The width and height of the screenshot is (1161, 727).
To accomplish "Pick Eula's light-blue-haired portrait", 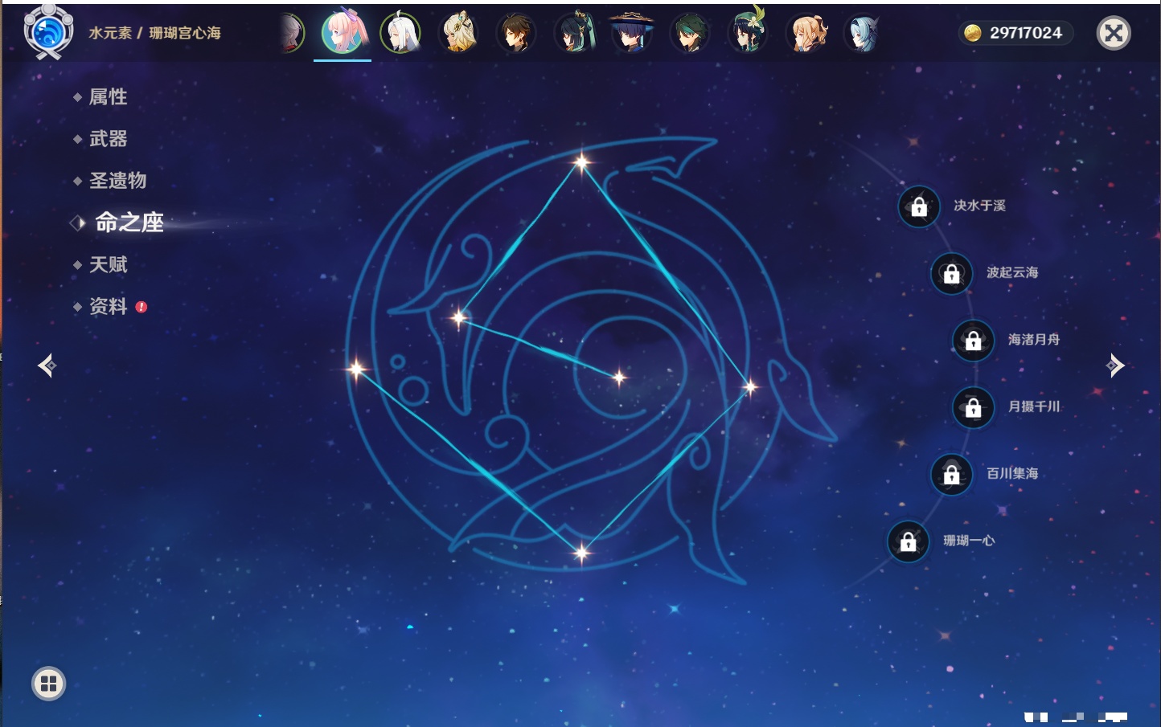I will coord(863,33).
